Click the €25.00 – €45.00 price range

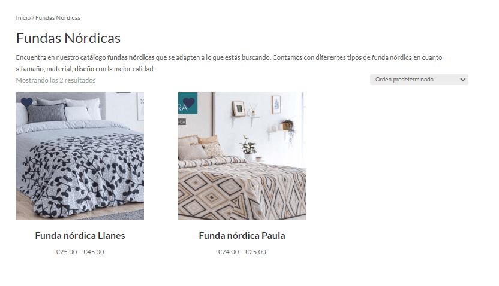click(x=80, y=252)
